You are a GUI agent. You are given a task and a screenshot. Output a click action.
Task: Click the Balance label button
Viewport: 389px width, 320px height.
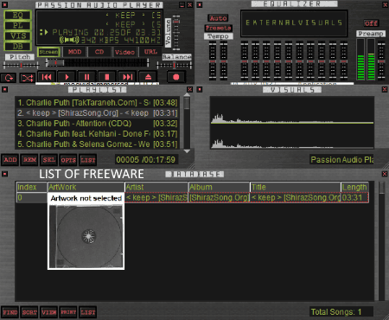176,57
